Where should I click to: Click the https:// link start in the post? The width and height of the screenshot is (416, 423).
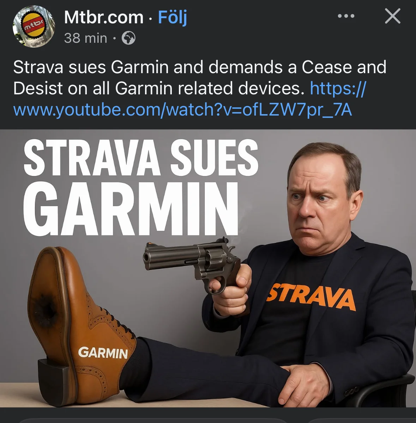click(x=338, y=88)
